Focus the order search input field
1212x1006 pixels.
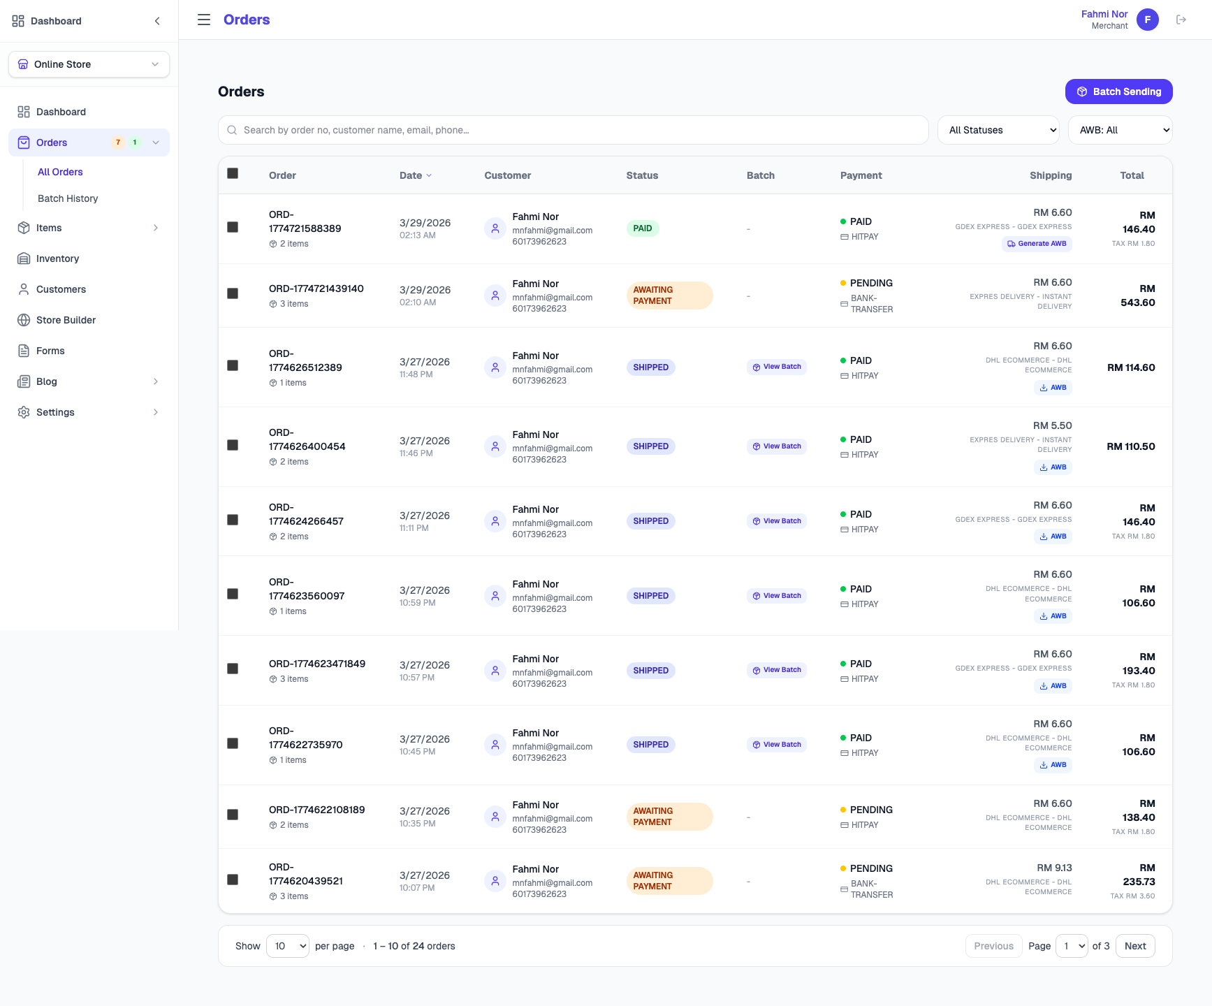coord(573,130)
